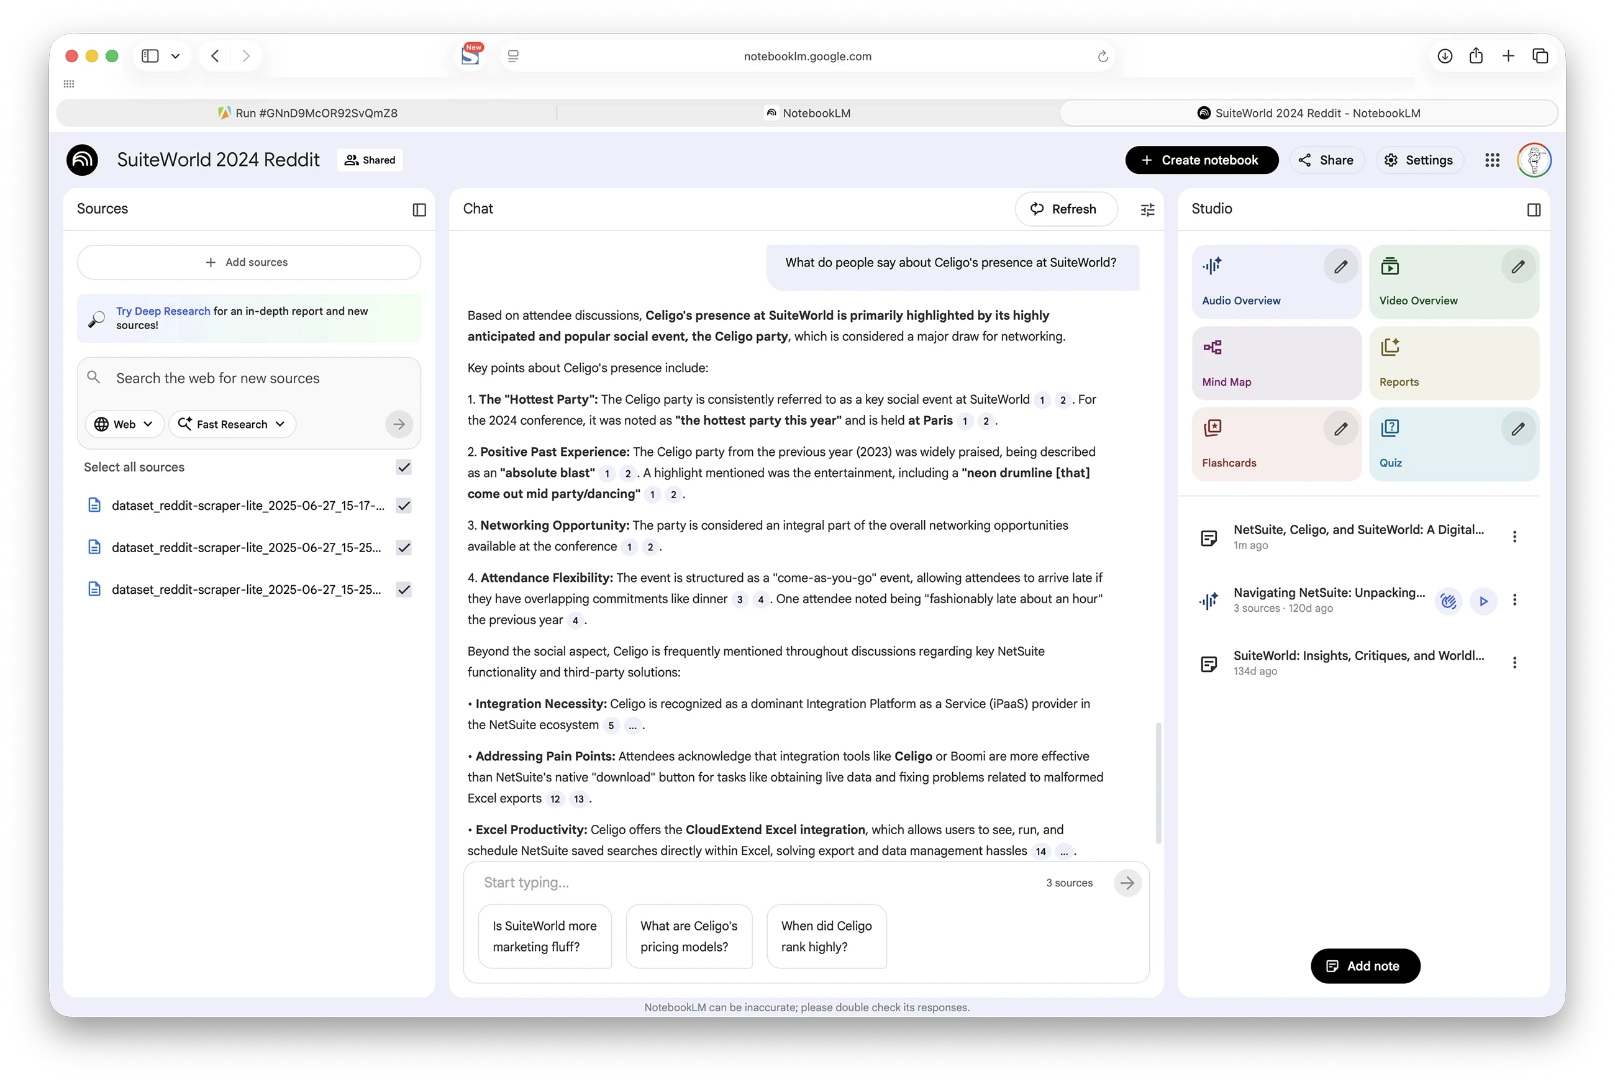
Task: Switch to the NotebookLM tab
Action: [x=808, y=113]
